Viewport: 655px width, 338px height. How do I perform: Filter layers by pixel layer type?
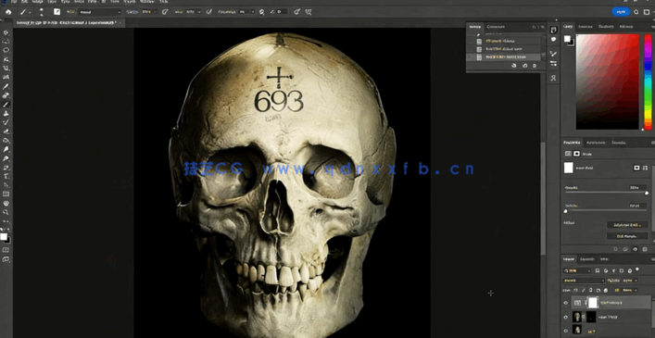click(598, 270)
